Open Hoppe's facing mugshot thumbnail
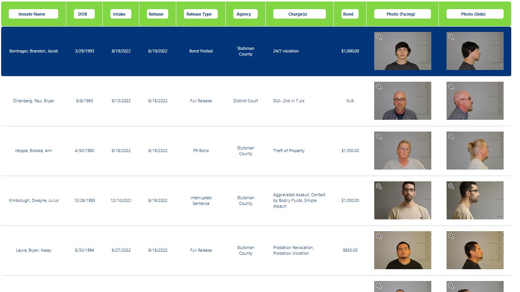Image resolution: width=520 pixels, height=292 pixels. [x=403, y=151]
